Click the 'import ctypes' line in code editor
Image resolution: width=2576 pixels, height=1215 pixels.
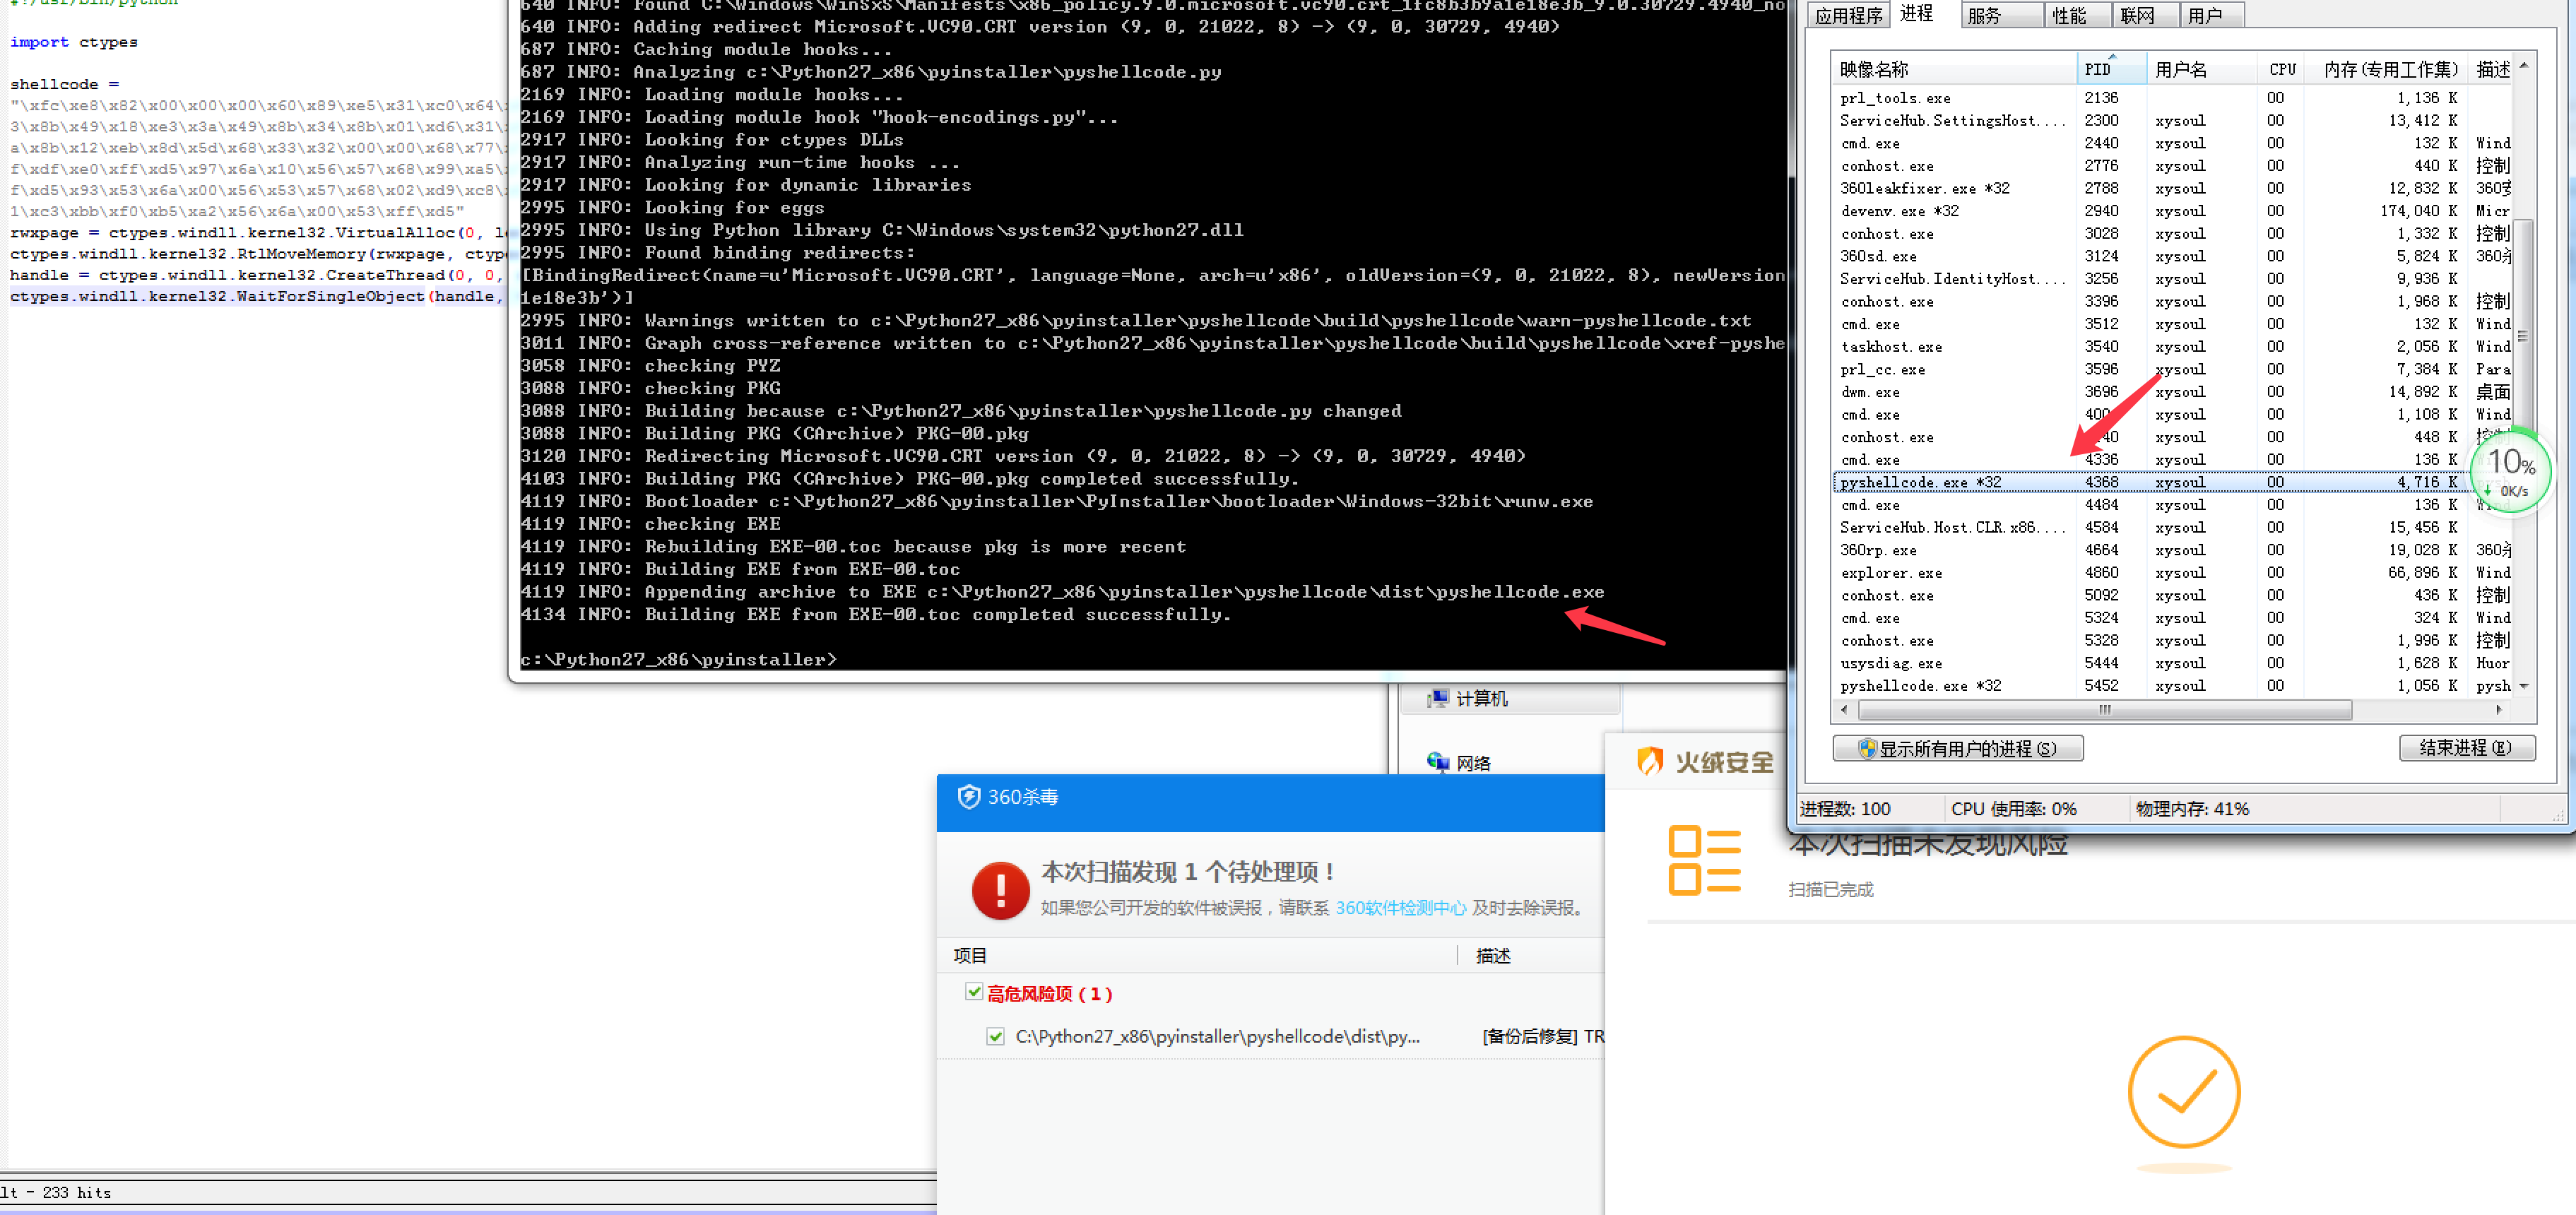74,42
